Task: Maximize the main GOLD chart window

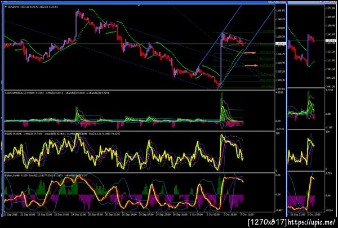Action: tap(277, 2)
